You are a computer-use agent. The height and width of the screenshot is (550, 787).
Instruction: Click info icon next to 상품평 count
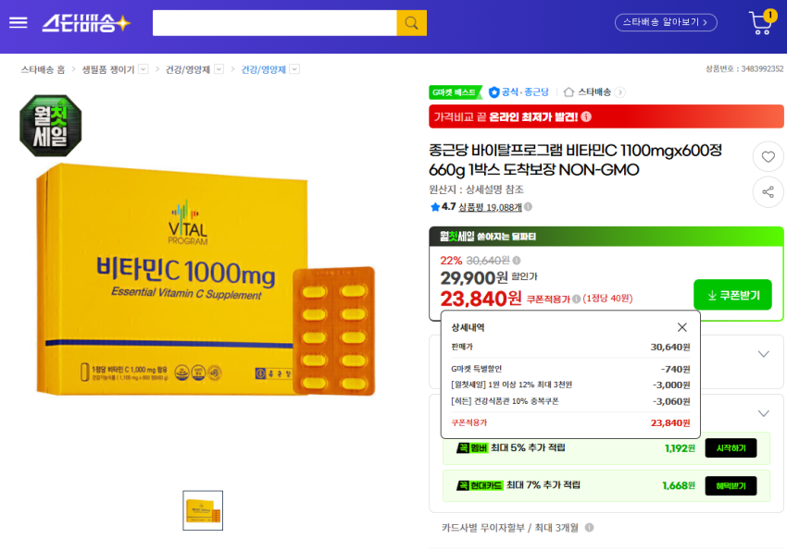[528, 206]
